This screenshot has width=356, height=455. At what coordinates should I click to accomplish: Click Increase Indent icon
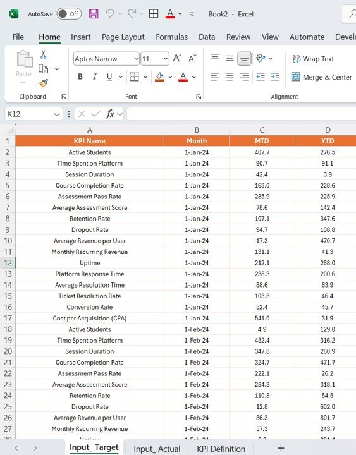pyautogui.click(x=275, y=76)
